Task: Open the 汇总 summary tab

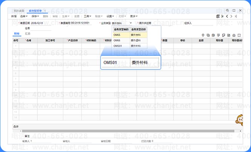Action: [x=28, y=34]
